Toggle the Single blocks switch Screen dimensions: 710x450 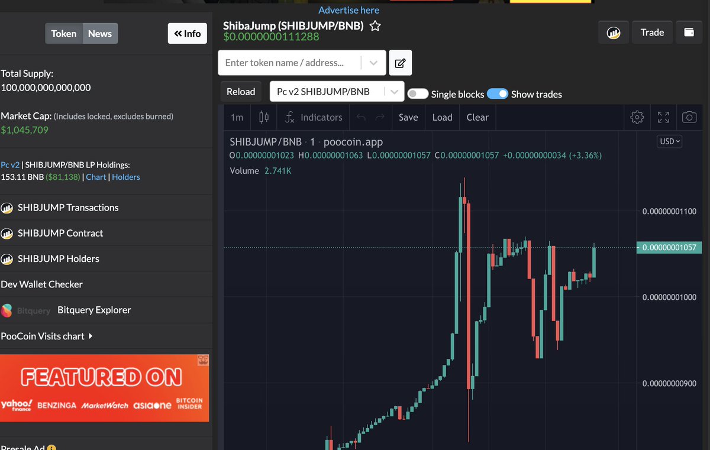(418, 94)
